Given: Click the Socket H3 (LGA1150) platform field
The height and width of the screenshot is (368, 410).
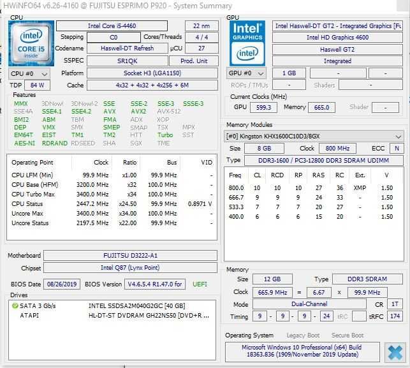Looking at the screenshot, I should tap(152, 73).
